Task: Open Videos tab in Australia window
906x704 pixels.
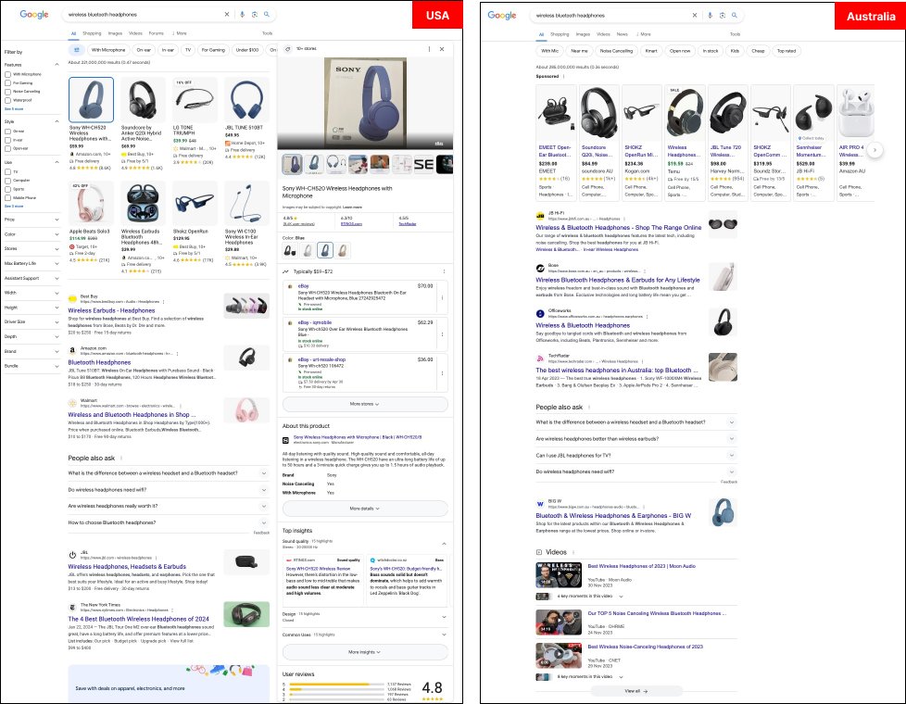Action: [603, 34]
